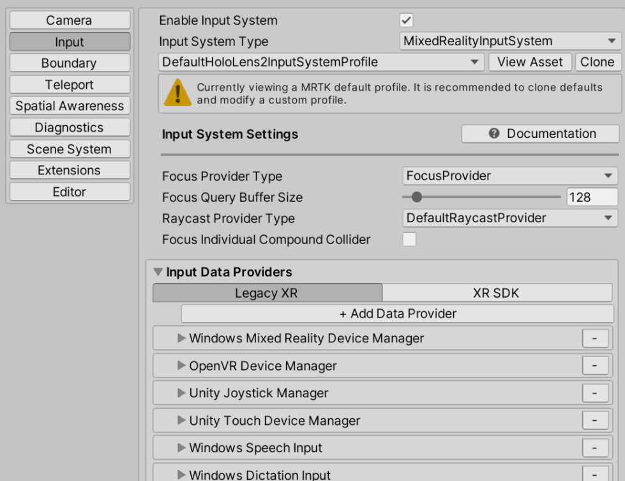Remove Windows Mixed Reality Device Manager with minus
The height and width of the screenshot is (481, 625).
coord(594,339)
